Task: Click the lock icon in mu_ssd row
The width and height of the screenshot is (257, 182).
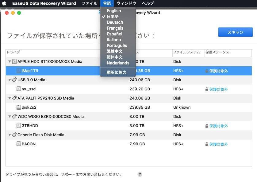Action: [207, 89]
